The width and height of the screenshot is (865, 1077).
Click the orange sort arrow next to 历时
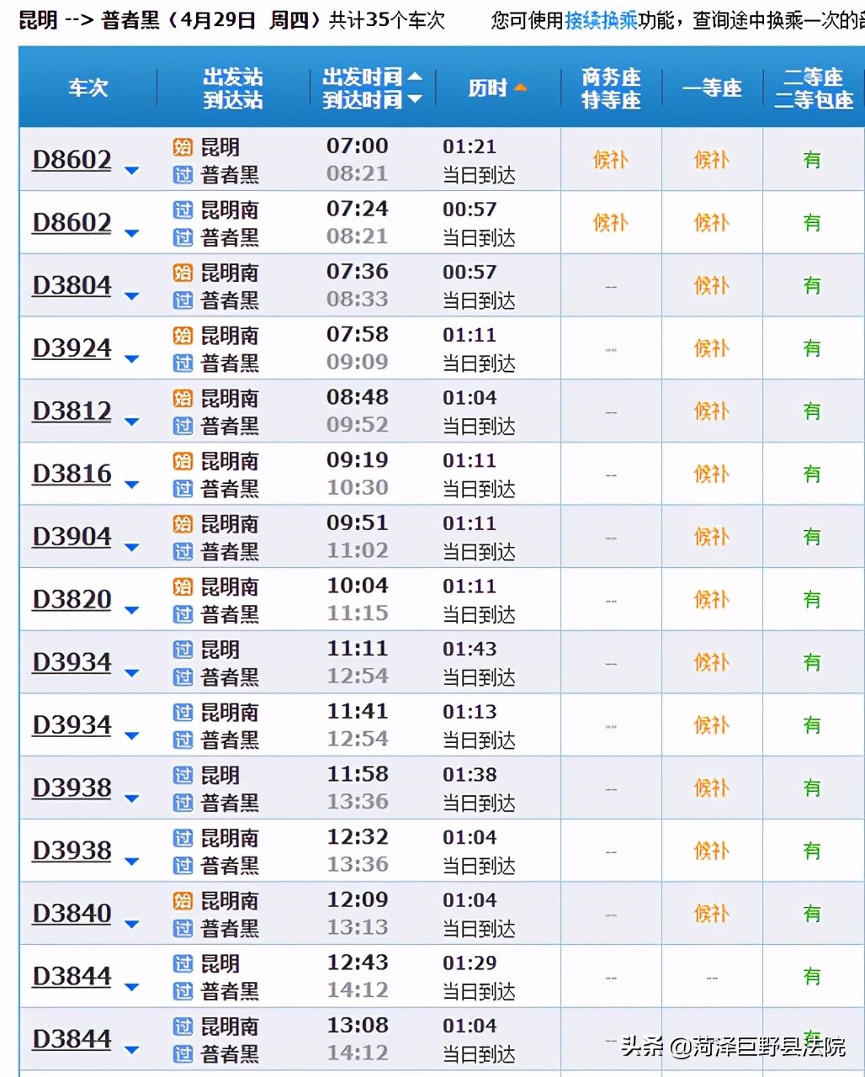tap(520, 88)
